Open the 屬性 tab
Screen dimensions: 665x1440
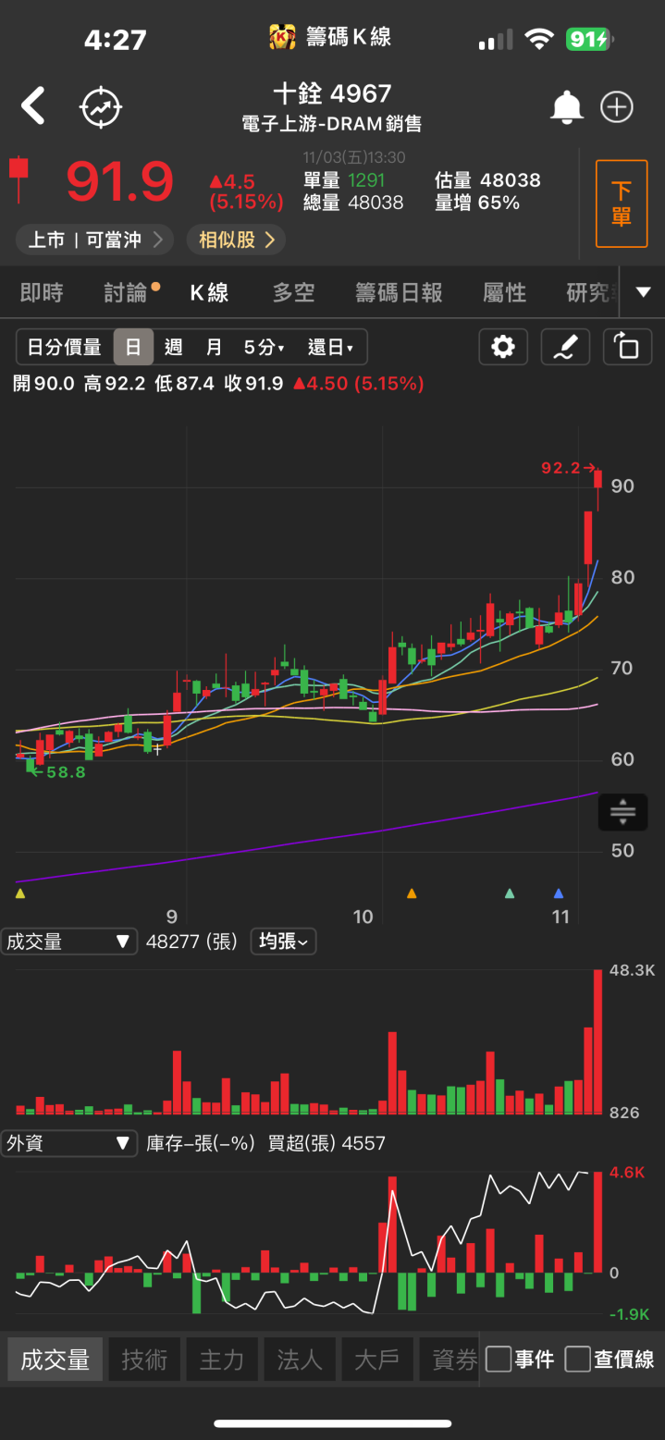tap(505, 293)
